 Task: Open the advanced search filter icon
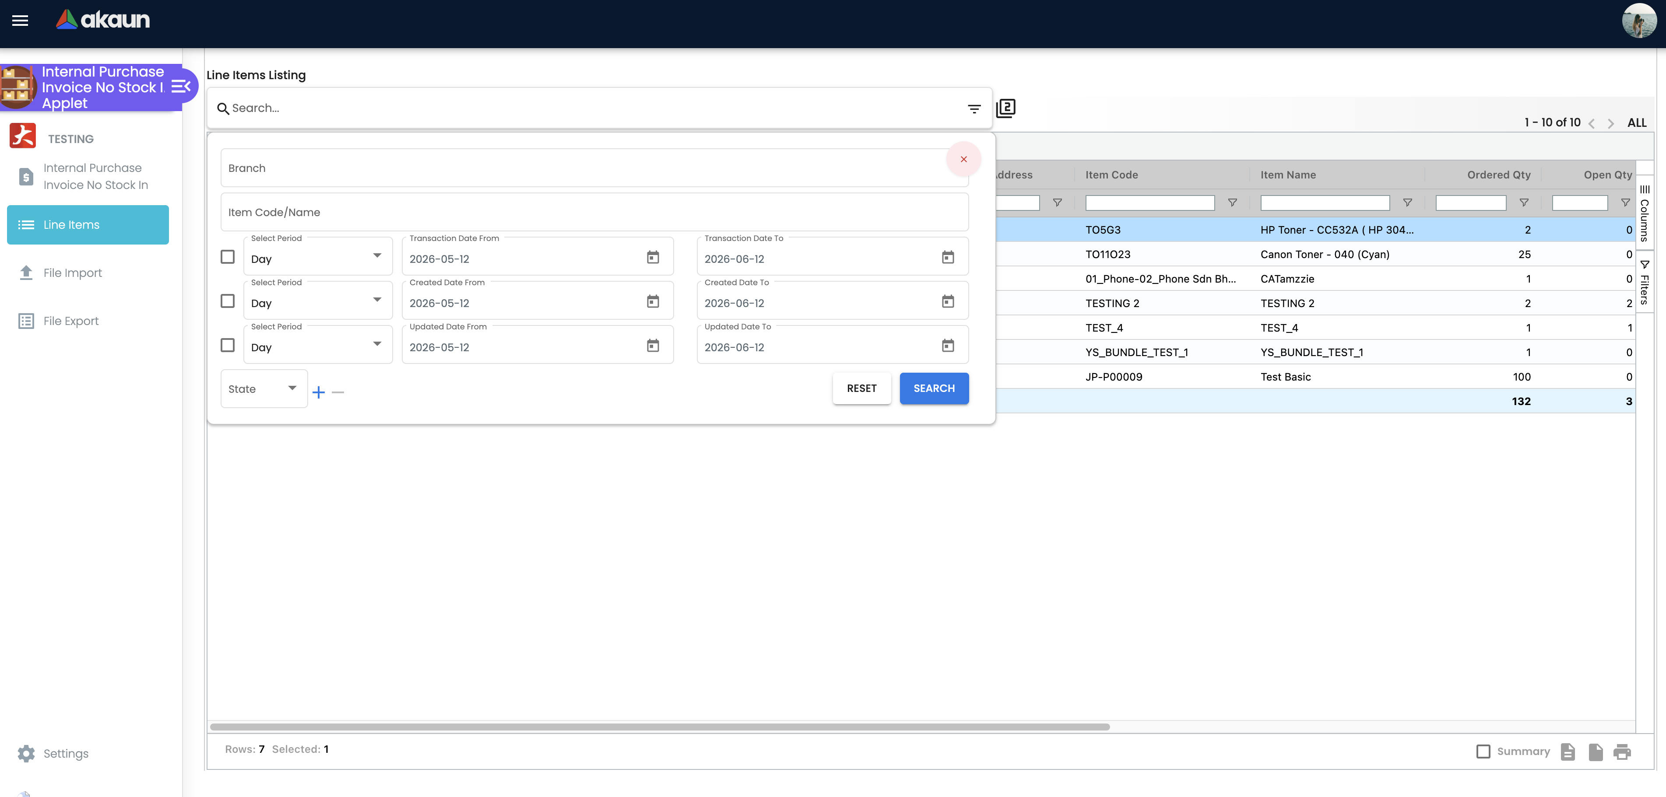(x=974, y=108)
